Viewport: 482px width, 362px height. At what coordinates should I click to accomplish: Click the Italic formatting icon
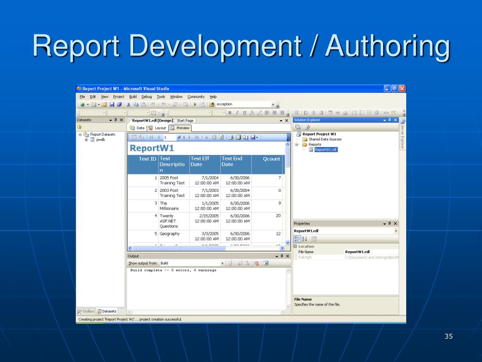click(237, 113)
